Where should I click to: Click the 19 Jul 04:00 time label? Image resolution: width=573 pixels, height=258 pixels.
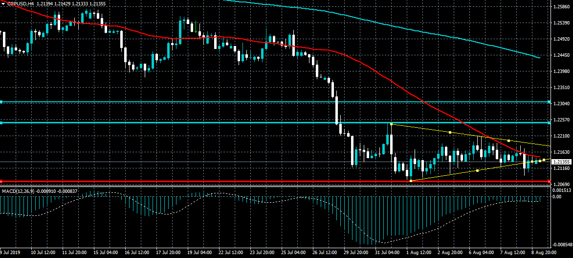(x=200, y=253)
